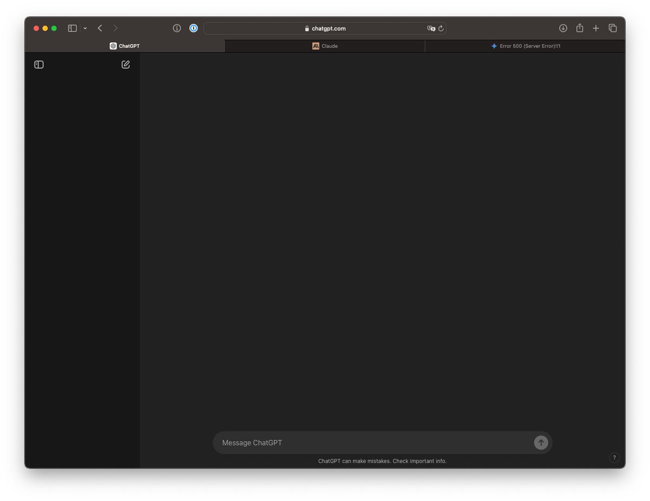
Task: Open Safari tab group dropdown chevron
Action: coord(85,28)
